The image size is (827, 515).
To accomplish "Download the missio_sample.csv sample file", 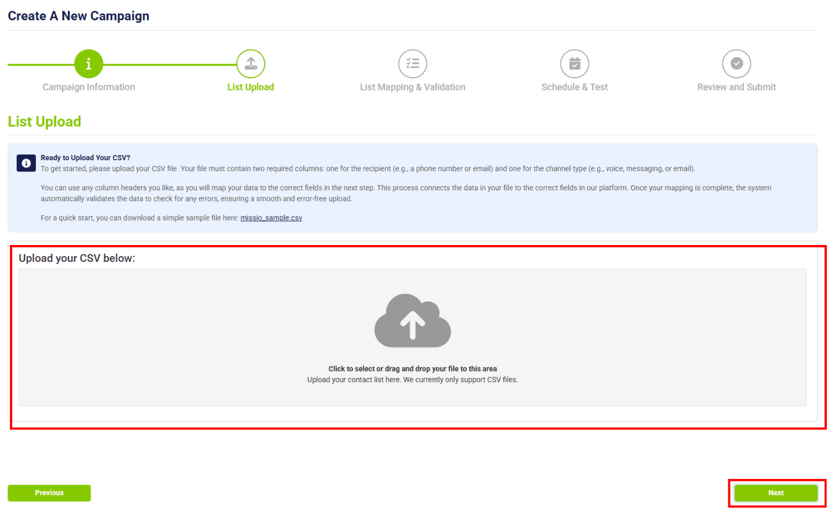I will (x=271, y=218).
